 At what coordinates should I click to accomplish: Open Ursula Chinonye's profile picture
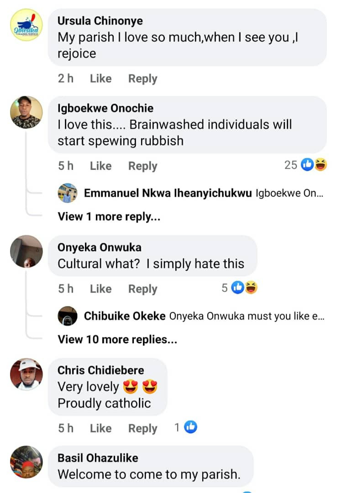pos(26,25)
